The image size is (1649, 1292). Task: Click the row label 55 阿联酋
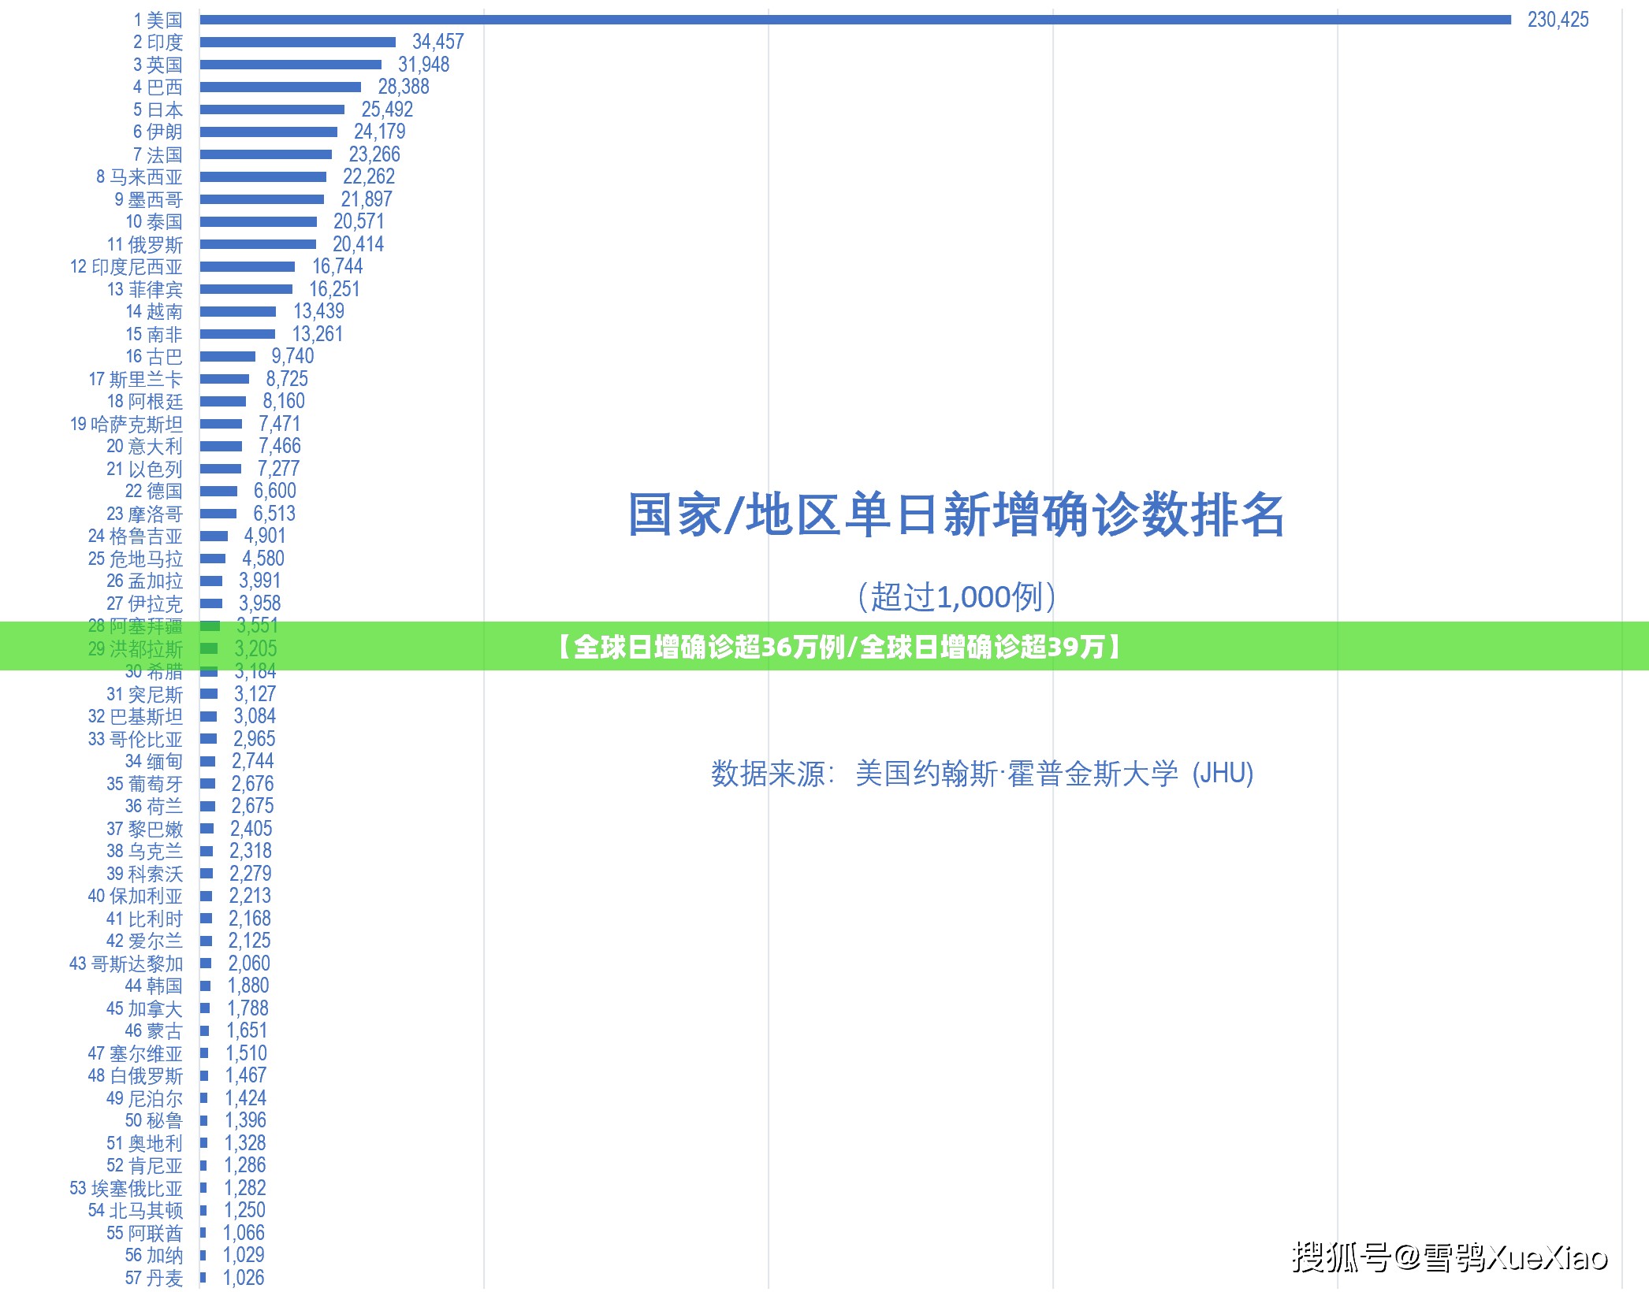(x=145, y=1233)
